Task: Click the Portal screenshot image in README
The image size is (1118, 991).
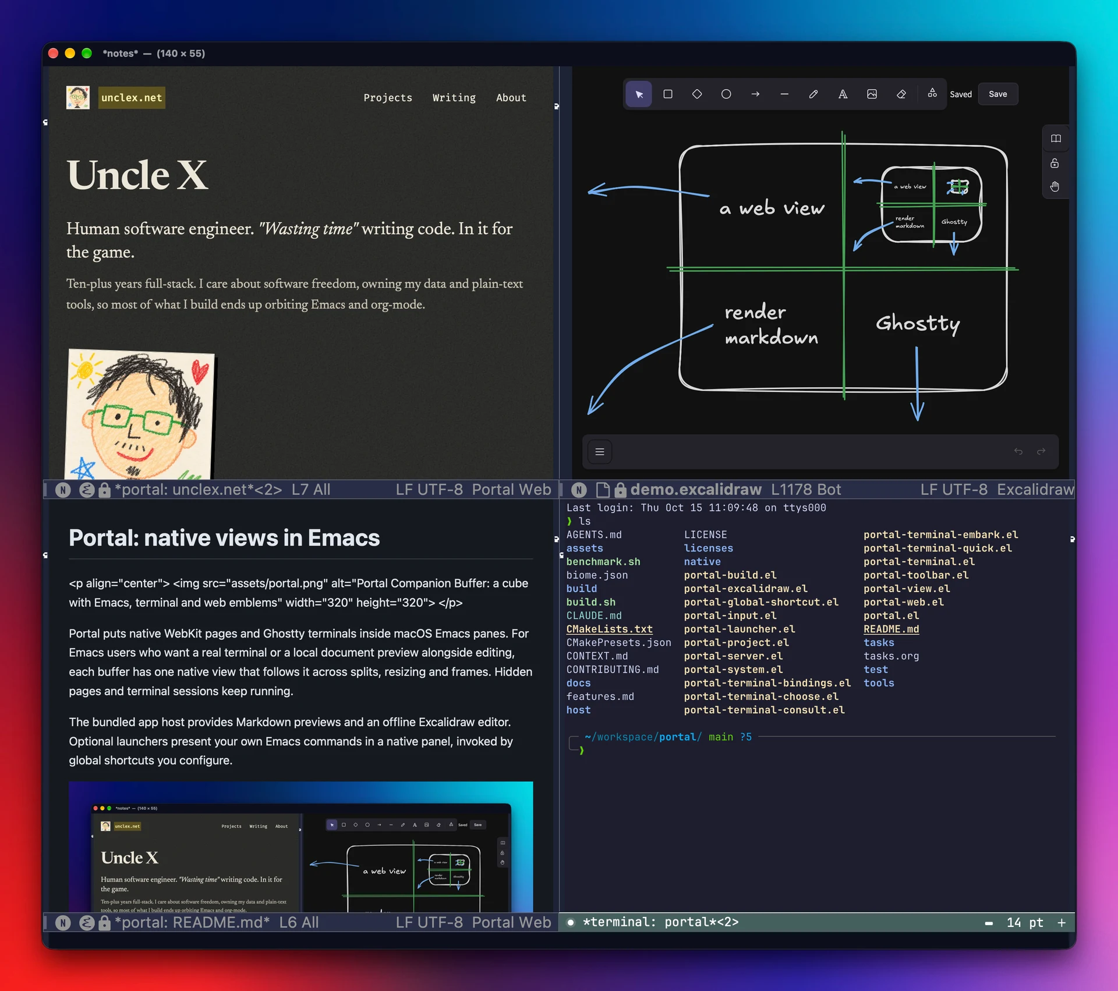Action: pos(300,847)
